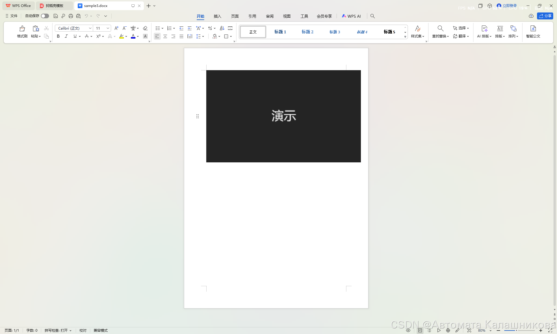
Task: Switch to the Insert (插入) tab
Action: coord(217,16)
